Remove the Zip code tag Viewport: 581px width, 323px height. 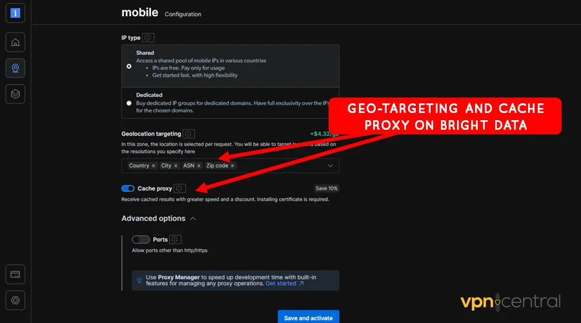pyautogui.click(x=232, y=166)
